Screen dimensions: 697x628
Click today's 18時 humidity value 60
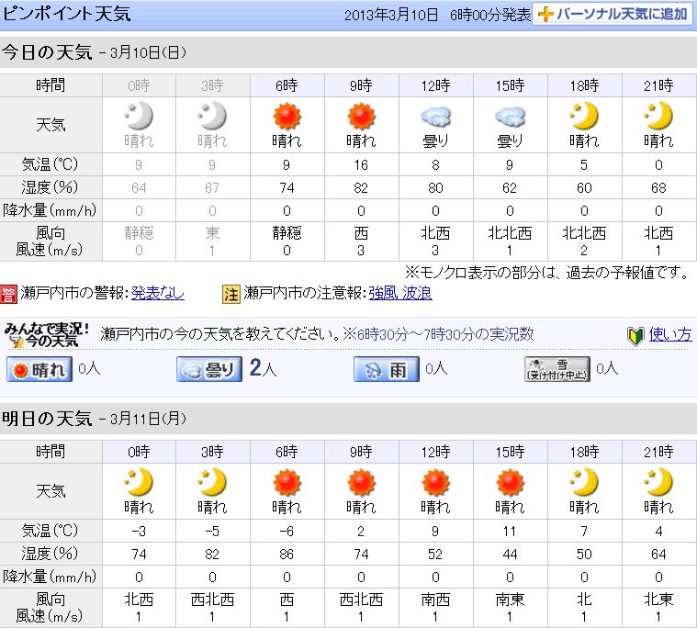[x=584, y=188]
